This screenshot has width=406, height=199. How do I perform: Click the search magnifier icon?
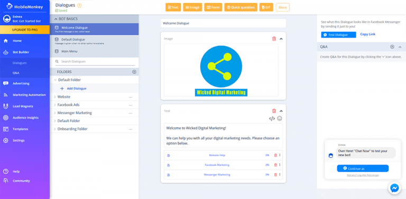click(x=57, y=62)
